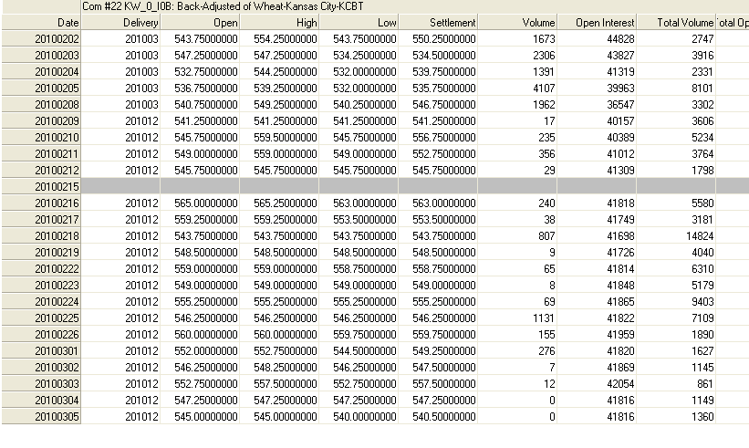Click Delivery cell in the 20100209 row
The image size is (749, 448).
[121, 120]
